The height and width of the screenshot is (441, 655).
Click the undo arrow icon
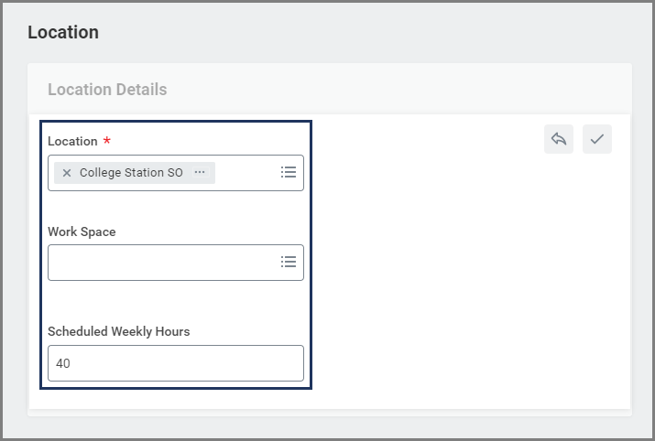pos(558,139)
